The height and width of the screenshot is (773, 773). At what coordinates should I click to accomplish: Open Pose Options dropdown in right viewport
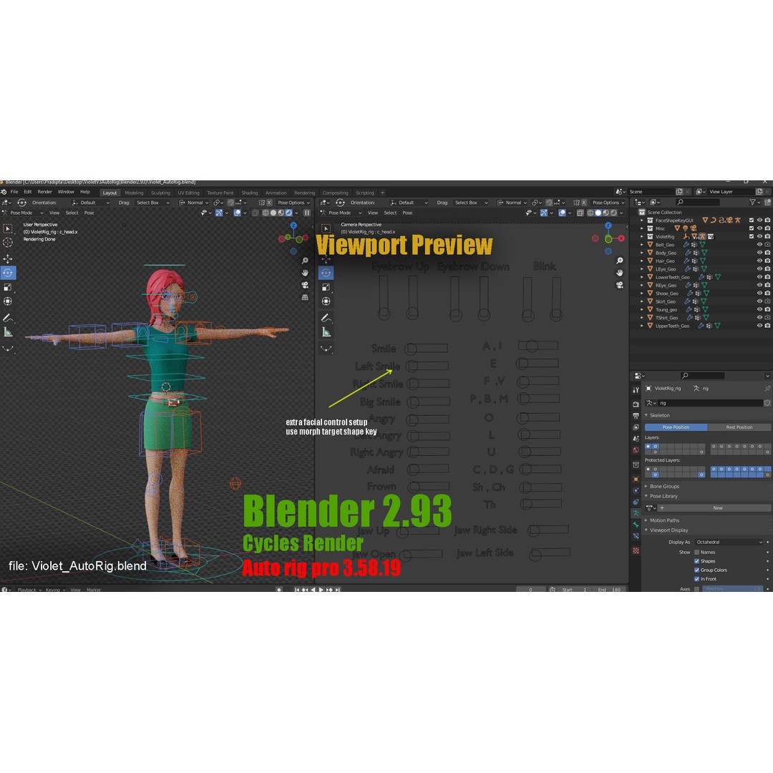point(608,203)
